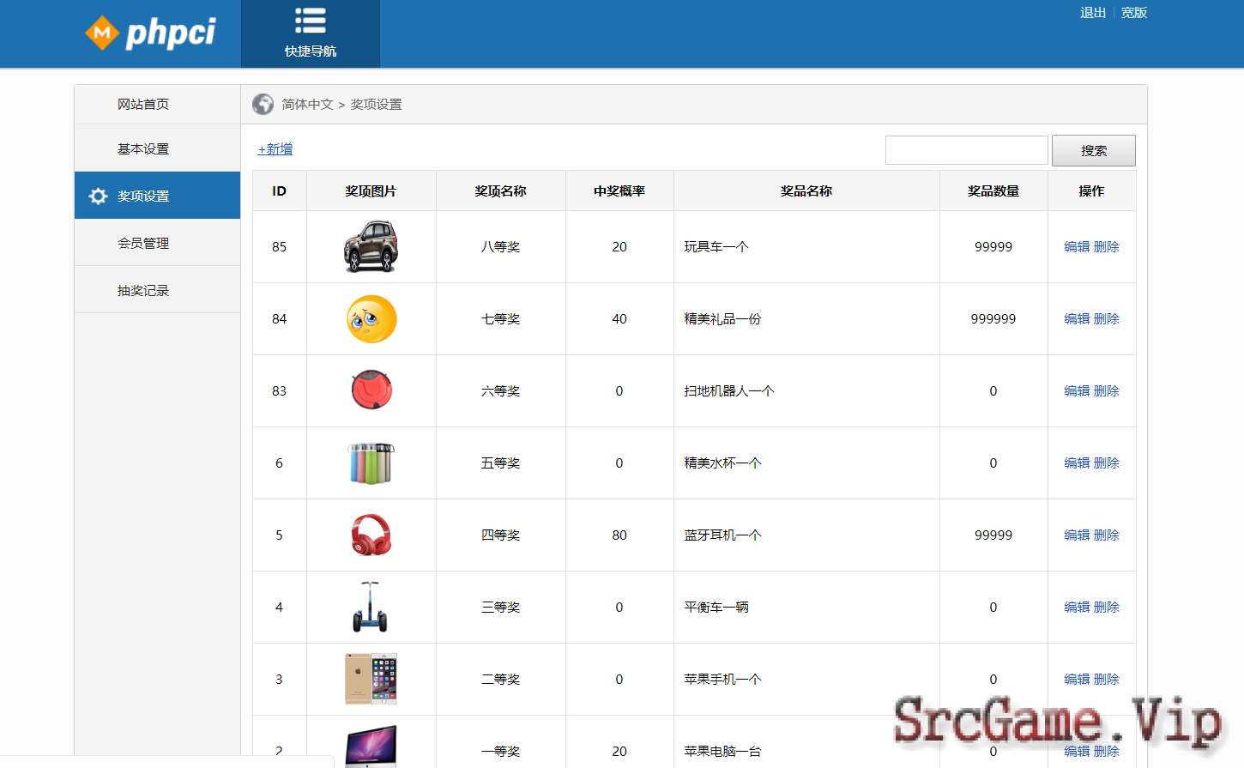Focus the search text field
Image resolution: width=1244 pixels, height=768 pixels.
pyautogui.click(x=966, y=150)
